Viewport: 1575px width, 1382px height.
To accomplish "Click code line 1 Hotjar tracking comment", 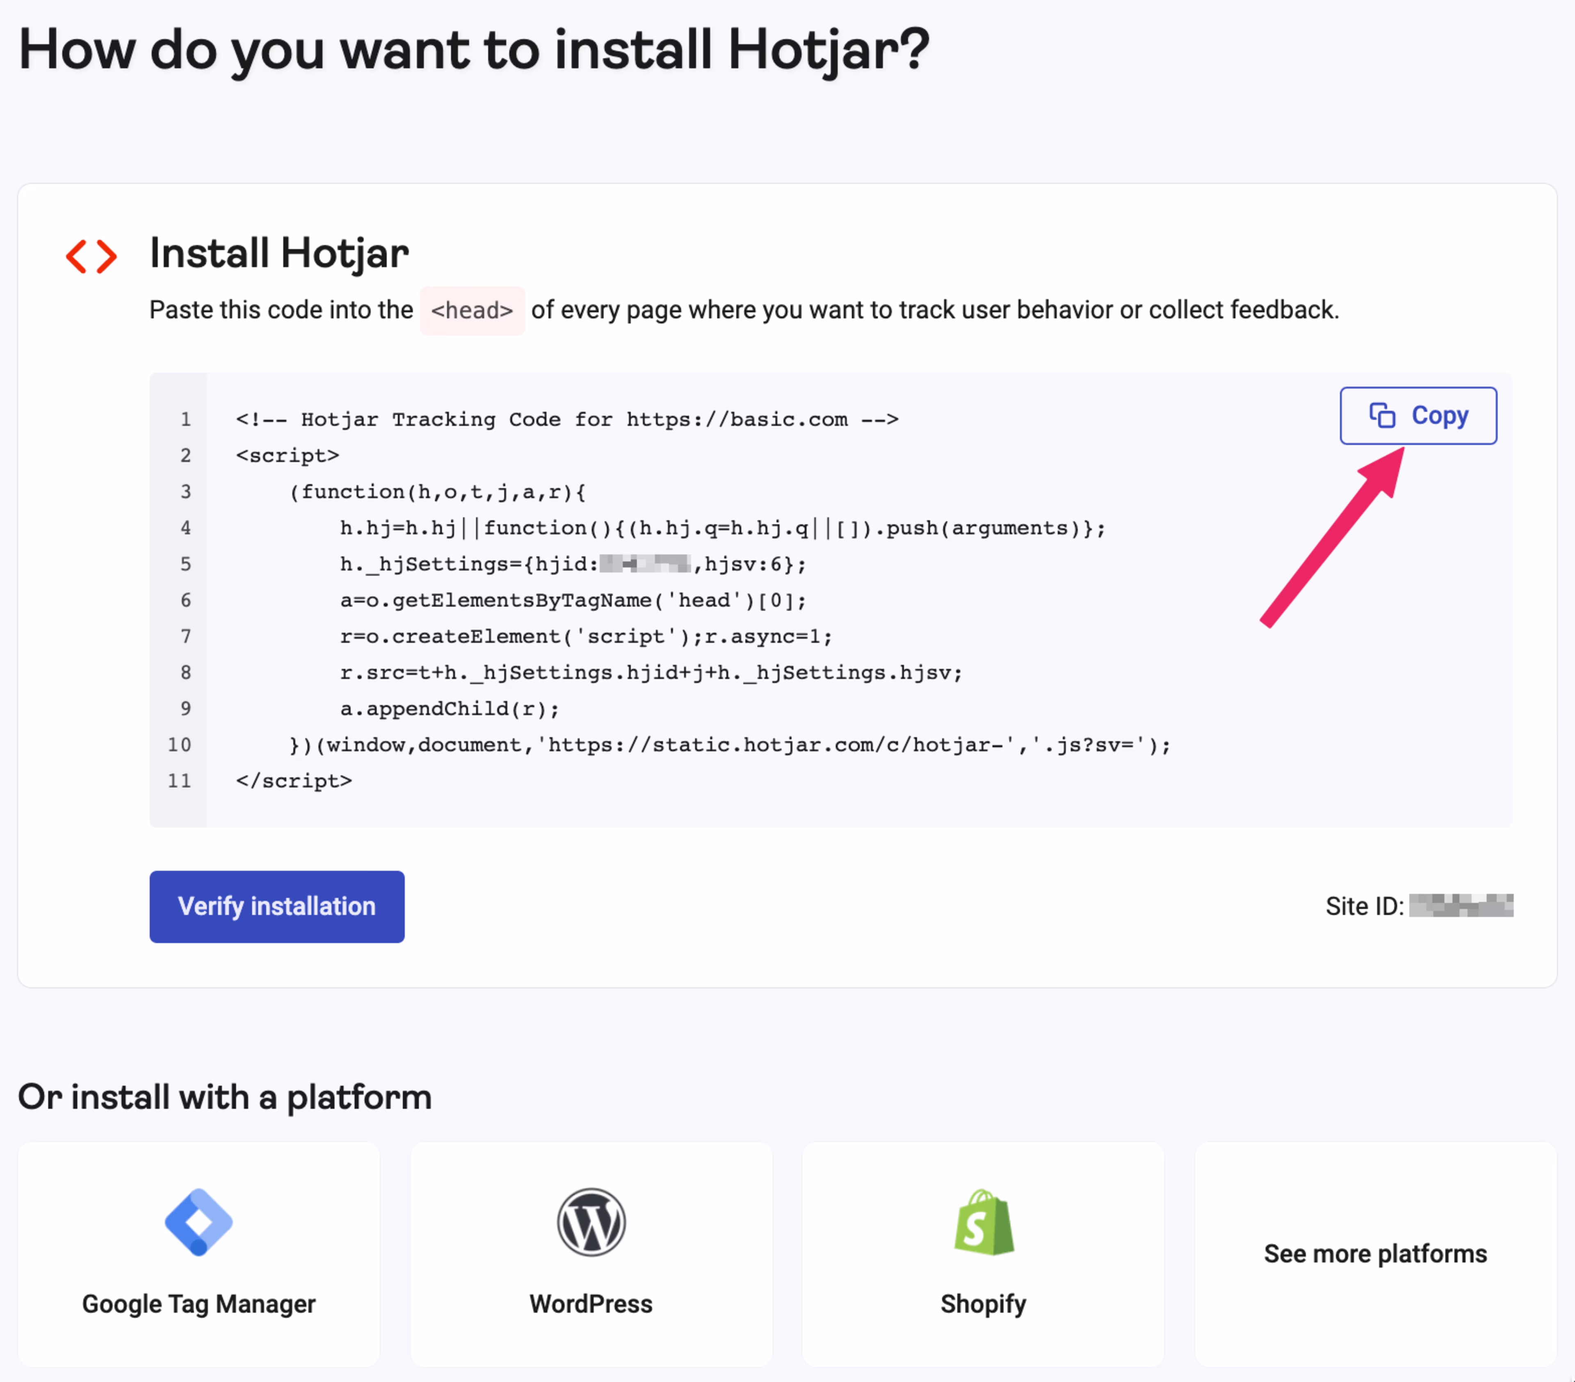I will tap(567, 420).
